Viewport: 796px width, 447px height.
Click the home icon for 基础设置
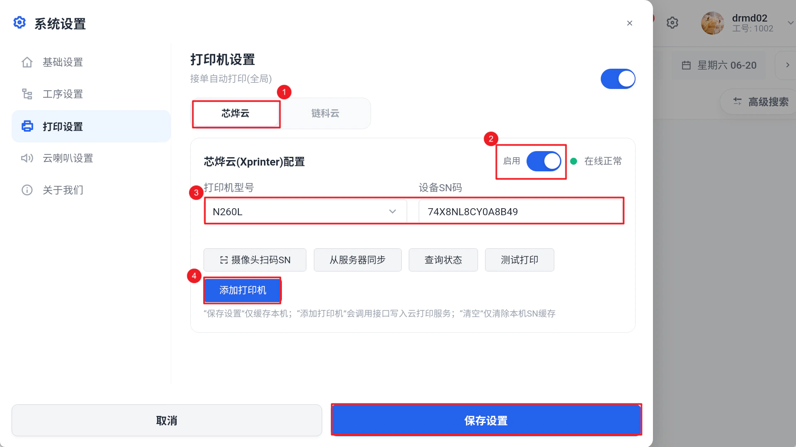(x=27, y=62)
